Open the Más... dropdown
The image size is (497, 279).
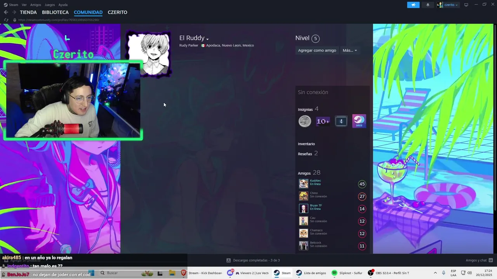coord(349,50)
